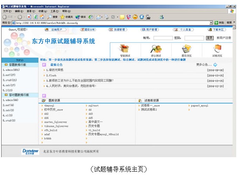
Task: Open the 综合测试 icon
Action: [x=154, y=49]
